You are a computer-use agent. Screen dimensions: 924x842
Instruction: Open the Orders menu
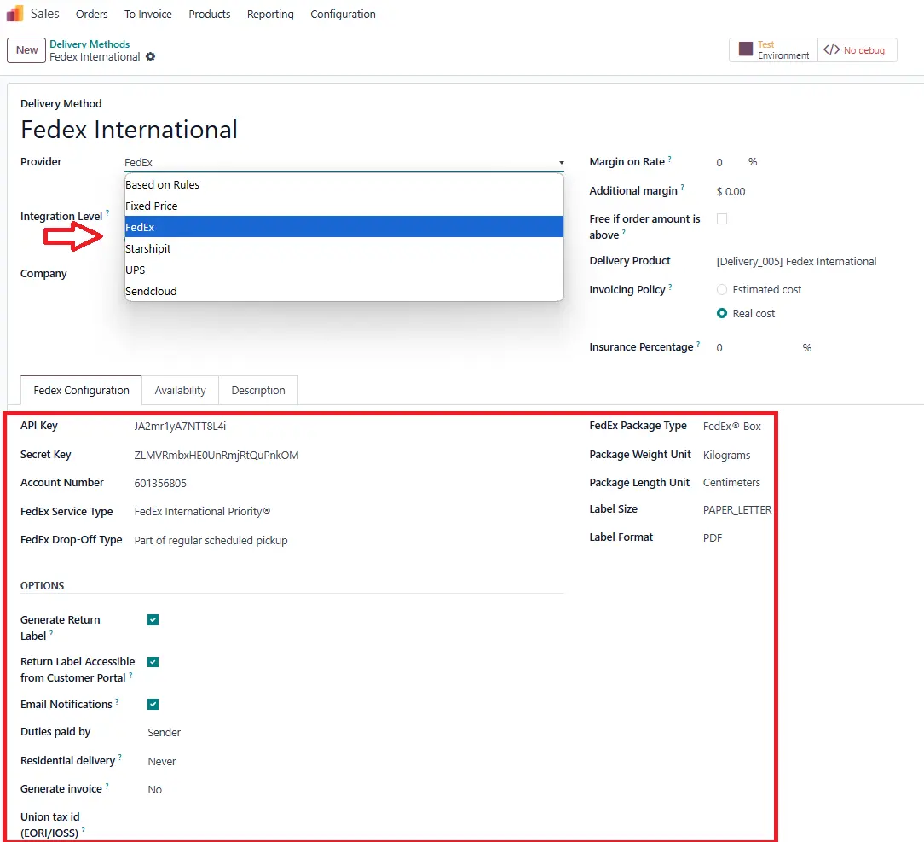[x=92, y=15]
